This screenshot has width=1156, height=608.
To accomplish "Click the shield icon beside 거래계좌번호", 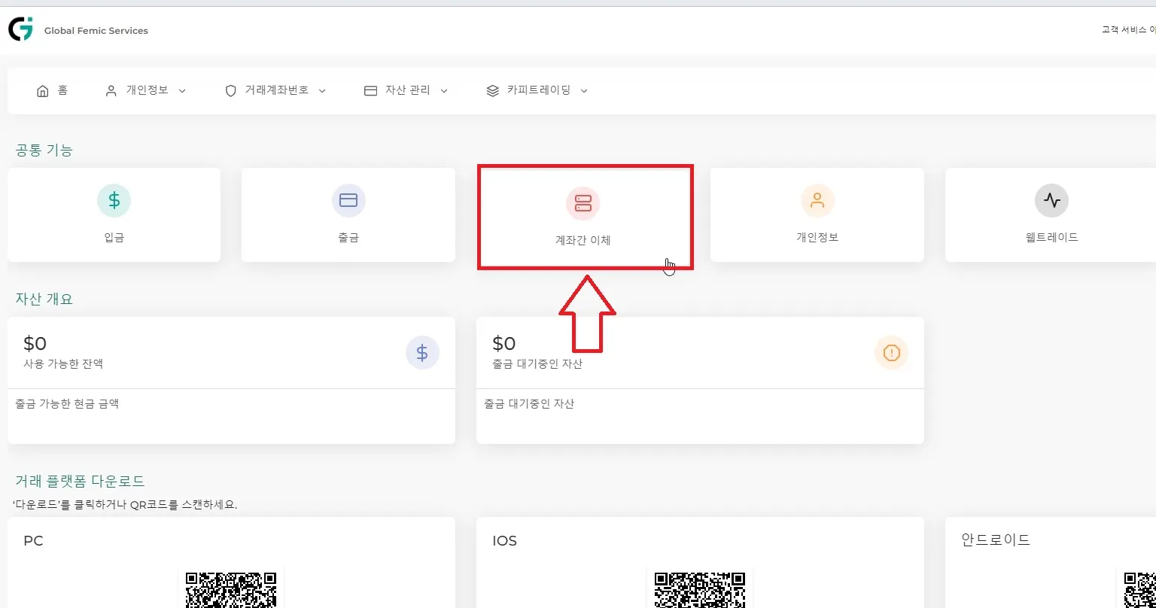I will click(231, 91).
